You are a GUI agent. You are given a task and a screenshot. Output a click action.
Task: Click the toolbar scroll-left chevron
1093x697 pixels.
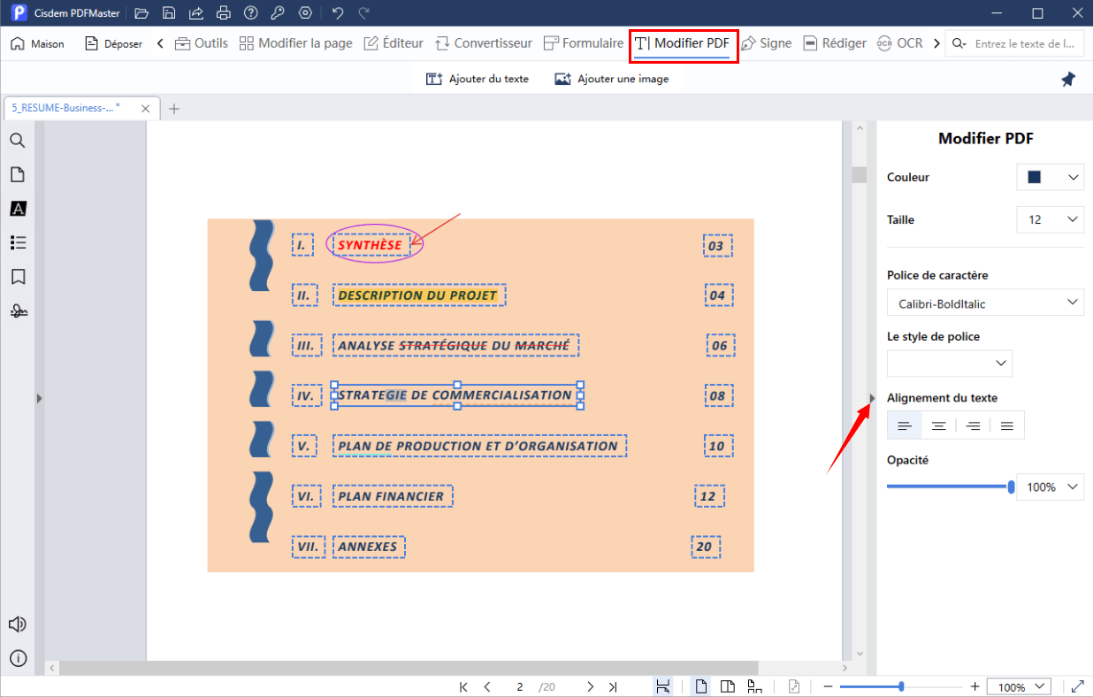pos(160,43)
